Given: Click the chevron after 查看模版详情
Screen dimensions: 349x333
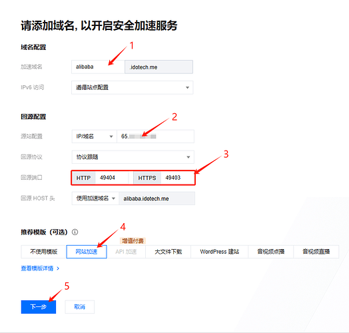Looking at the screenshot, I should click(58, 268).
